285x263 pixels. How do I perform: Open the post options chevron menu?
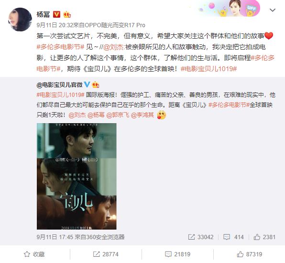coord(272,10)
